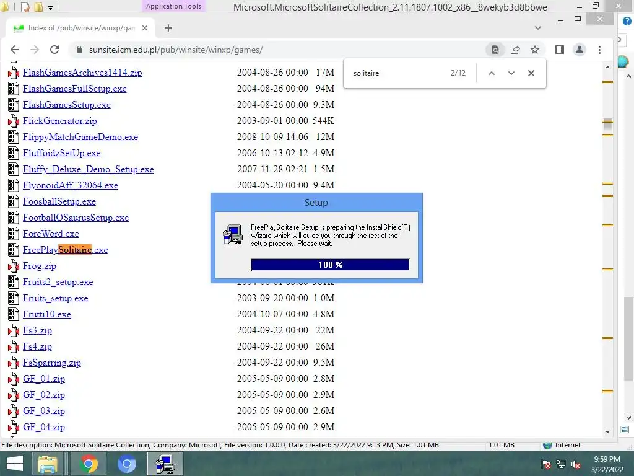This screenshot has height=476, width=634.
Task: Click the network tray icon
Action: (x=561, y=464)
